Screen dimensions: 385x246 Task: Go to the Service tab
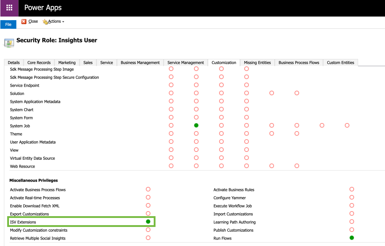click(107, 63)
